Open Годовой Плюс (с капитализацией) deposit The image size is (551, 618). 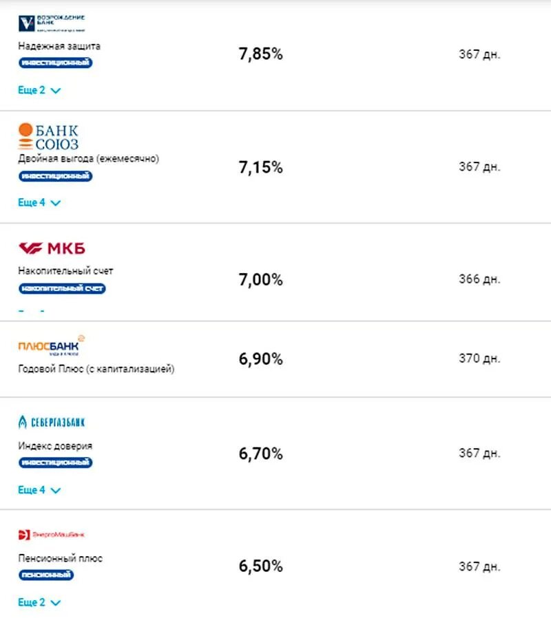pos(96,369)
